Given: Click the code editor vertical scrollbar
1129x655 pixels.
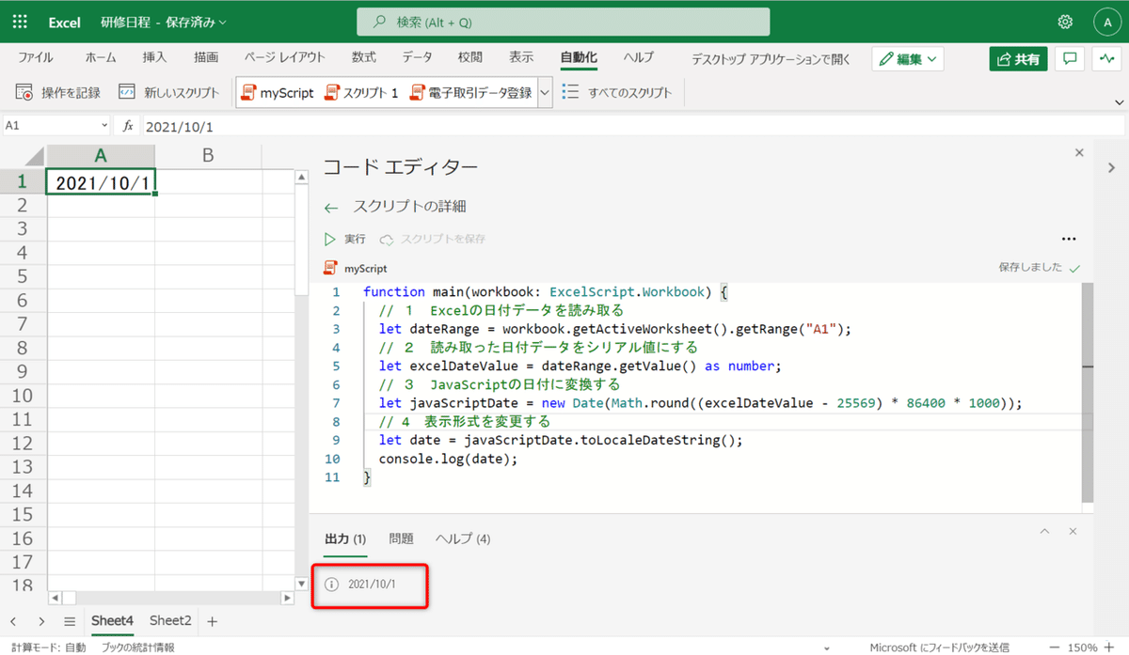Looking at the screenshot, I should pos(1088,393).
